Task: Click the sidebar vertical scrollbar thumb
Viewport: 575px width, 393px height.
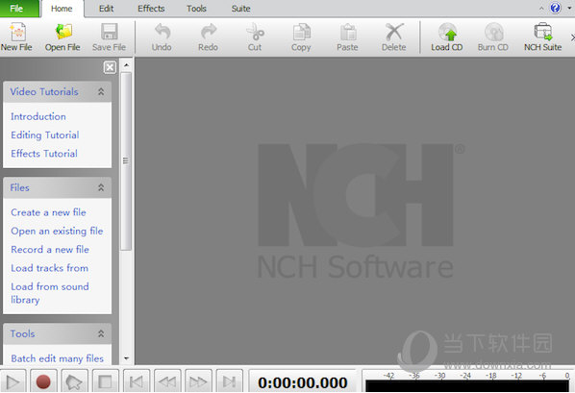Action: point(126,161)
